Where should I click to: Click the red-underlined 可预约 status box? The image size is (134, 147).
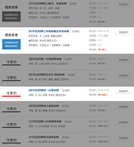point(12,93)
